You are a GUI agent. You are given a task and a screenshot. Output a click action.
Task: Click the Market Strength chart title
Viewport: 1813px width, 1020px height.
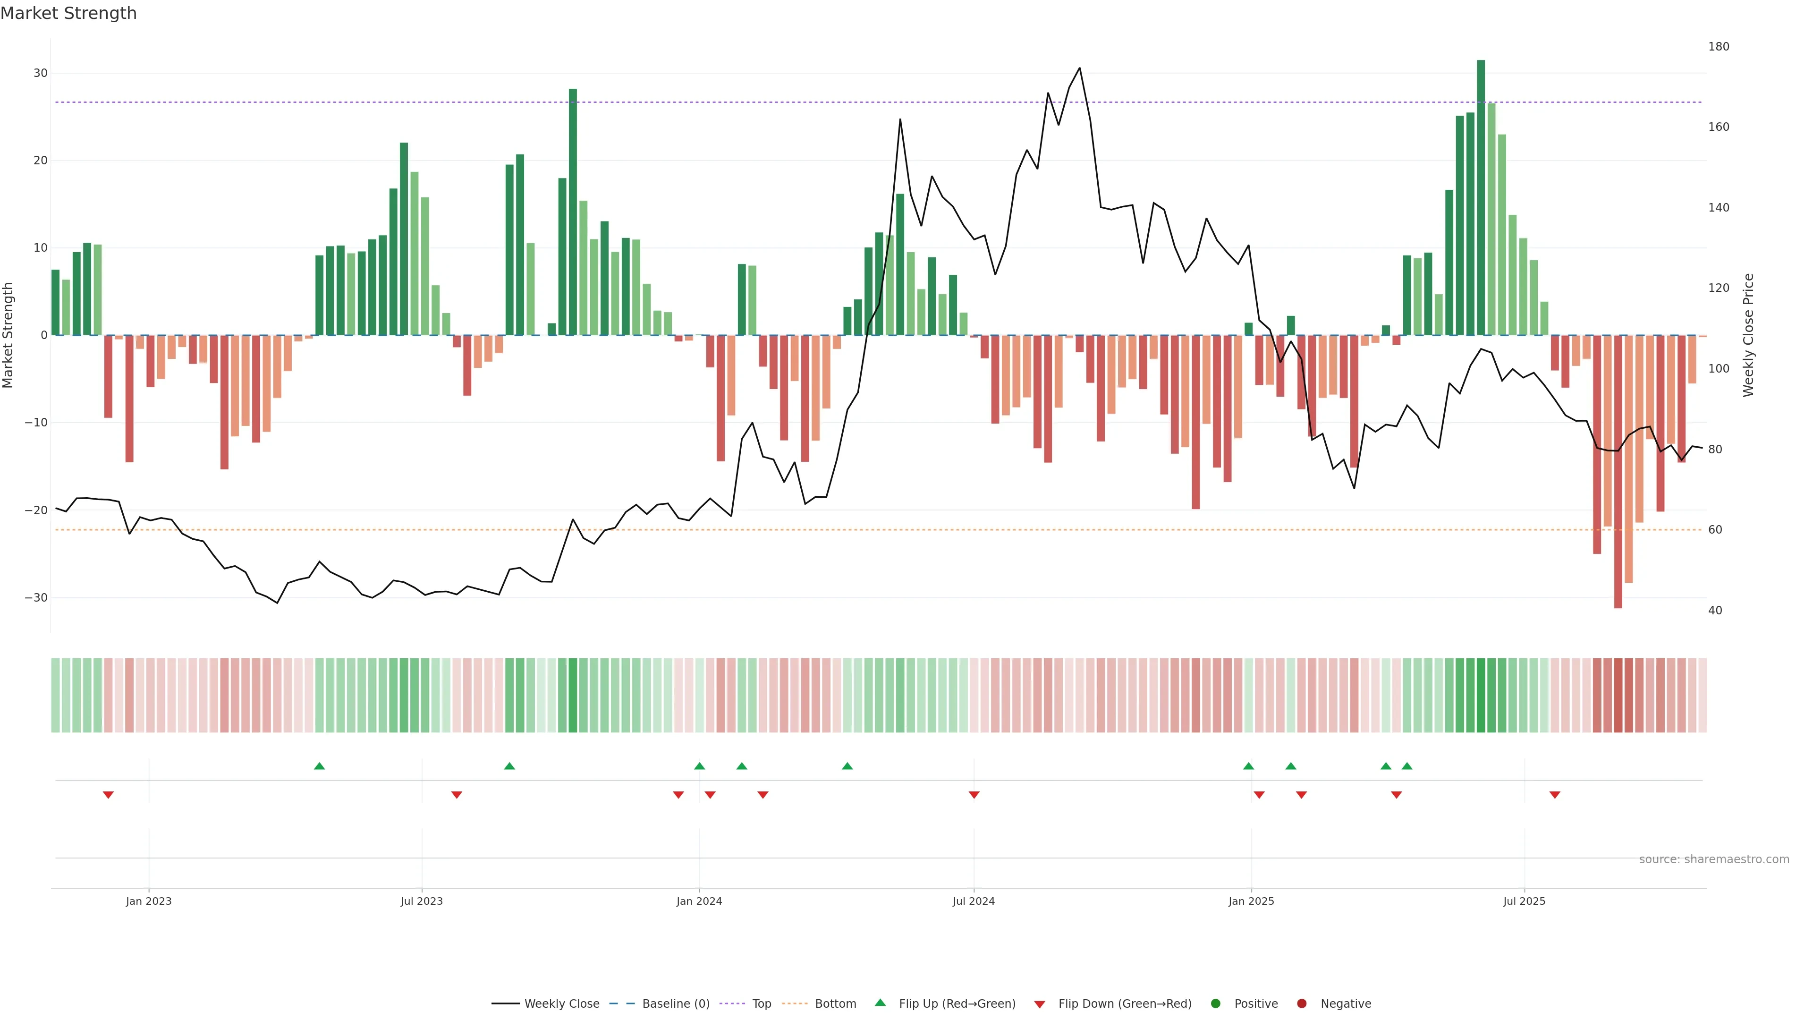[x=68, y=13]
